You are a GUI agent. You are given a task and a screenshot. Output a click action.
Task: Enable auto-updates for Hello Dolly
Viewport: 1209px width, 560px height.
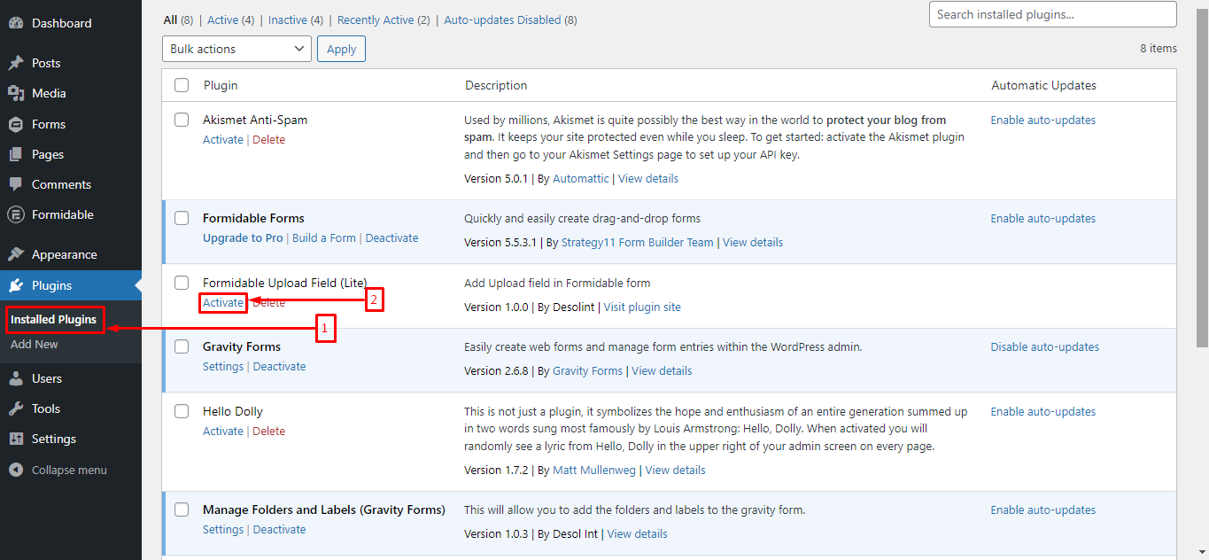pos(1043,411)
